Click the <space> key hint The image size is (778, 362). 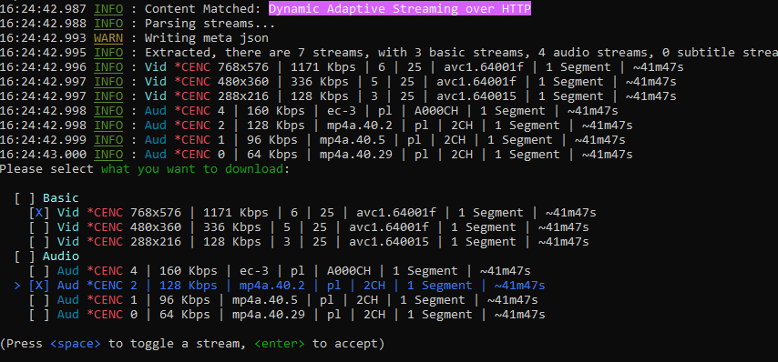pyautogui.click(x=76, y=344)
